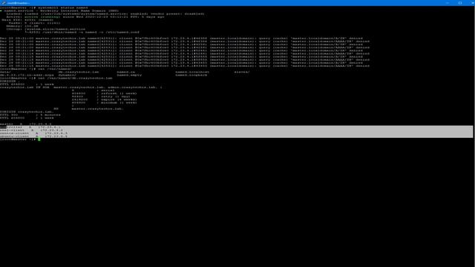Click the CGroup '/usr/sbin/named -u named' line
Viewport: 475px width, 267px height.
82,32
